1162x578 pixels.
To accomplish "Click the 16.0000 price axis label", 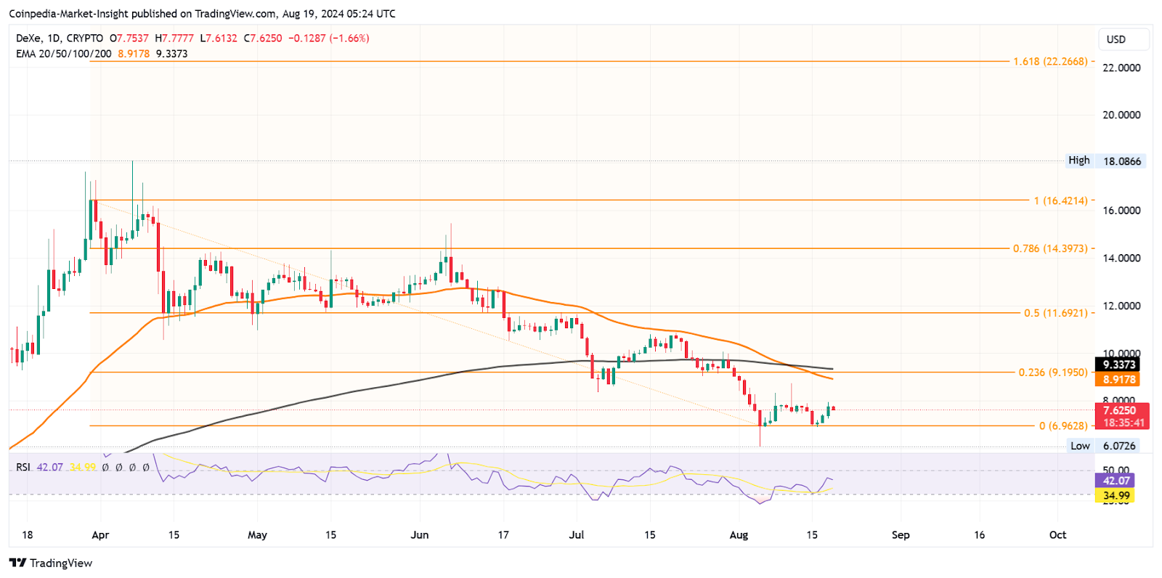I will [1121, 211].
